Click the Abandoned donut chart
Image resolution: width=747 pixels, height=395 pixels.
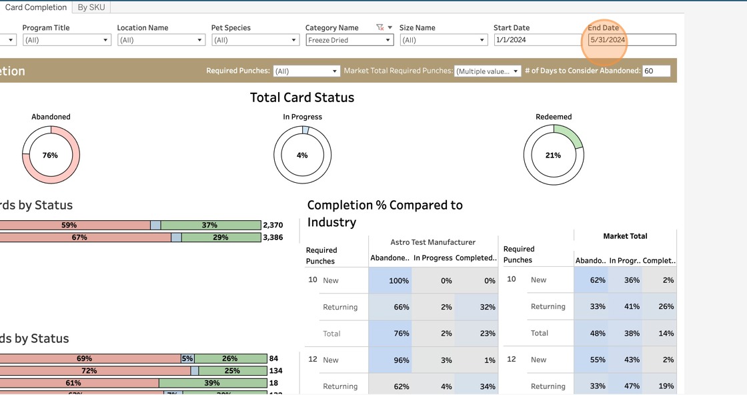(51, 155)
